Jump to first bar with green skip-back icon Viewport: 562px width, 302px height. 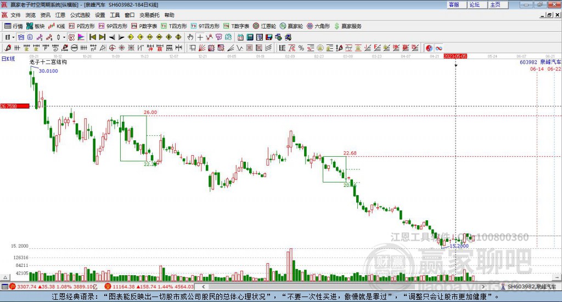coord(92,37)
